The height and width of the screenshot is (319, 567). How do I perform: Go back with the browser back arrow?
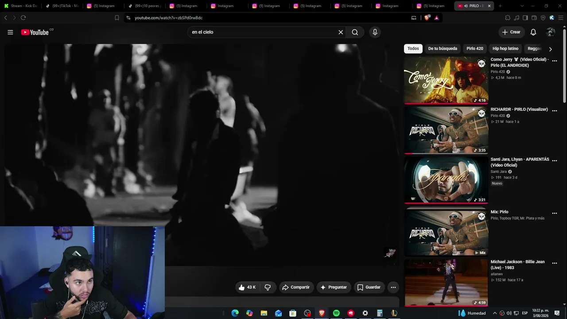click(x=6, y=18)
